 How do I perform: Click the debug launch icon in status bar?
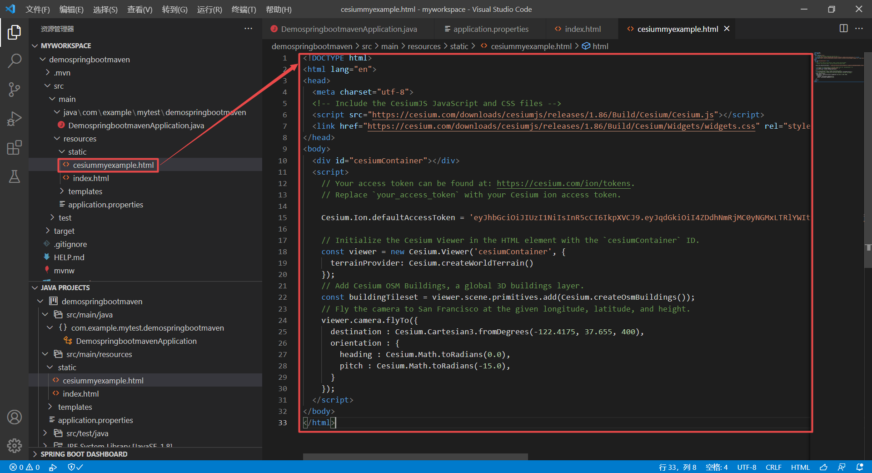53,467
